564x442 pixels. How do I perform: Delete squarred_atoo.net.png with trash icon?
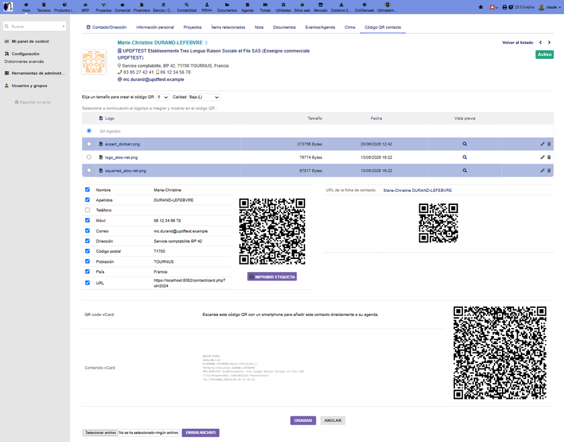pyautogui.click(x=549, y=171)
